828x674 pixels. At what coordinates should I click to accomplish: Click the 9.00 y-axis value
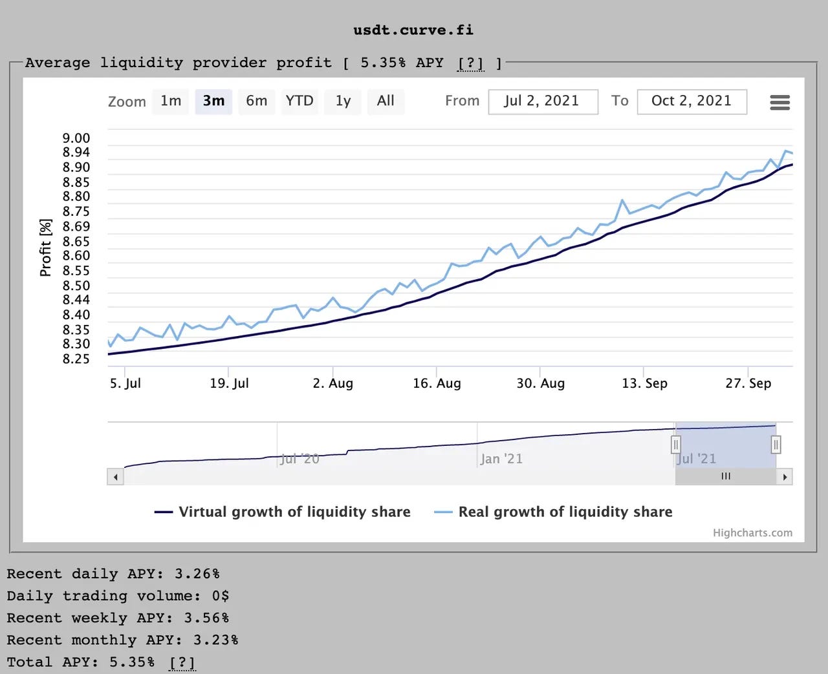coord(76,138)
